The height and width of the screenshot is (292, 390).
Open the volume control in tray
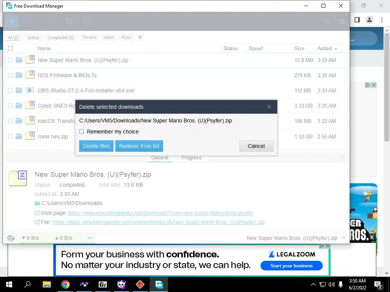coord(332,284)
